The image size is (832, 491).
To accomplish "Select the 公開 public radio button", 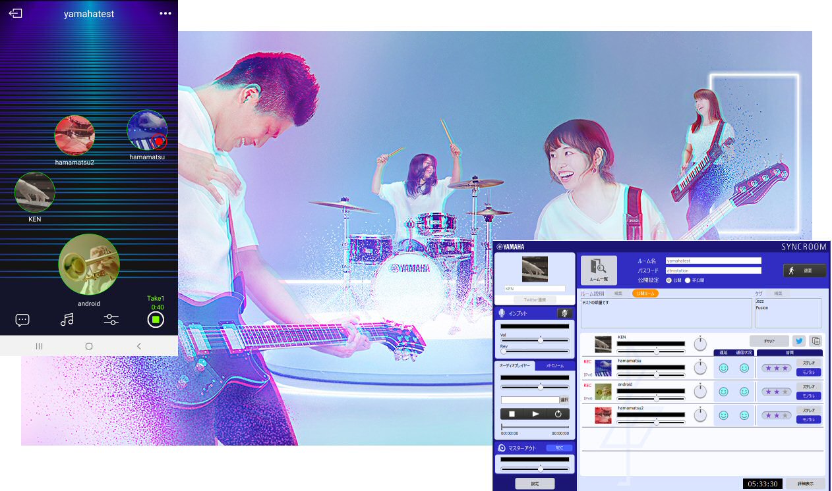I will (x=669, y=280).
